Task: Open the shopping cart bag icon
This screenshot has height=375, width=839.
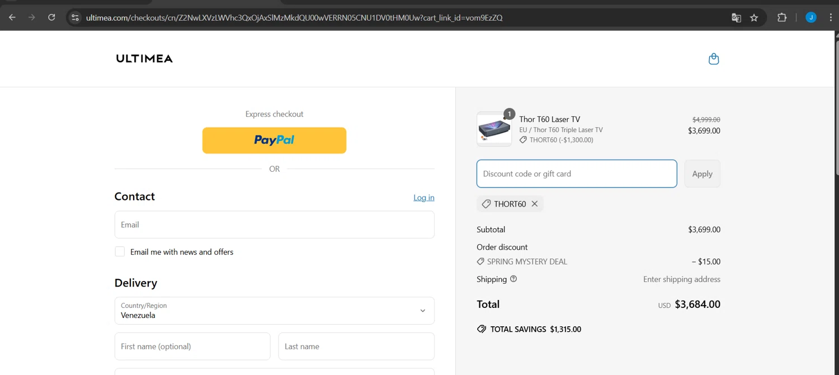Action: click(714, 59)
